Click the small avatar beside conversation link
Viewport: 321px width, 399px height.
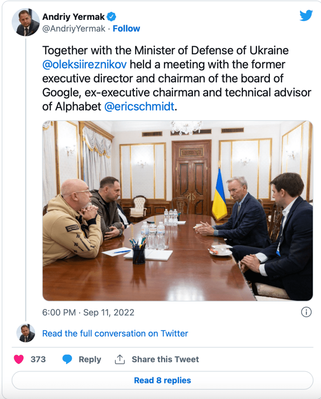25,333
